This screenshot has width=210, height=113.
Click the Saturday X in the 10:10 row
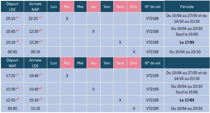tap(120, 42)
